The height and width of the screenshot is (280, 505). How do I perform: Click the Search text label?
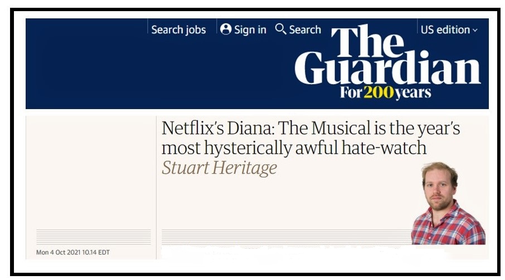click(x=305, y=30)
